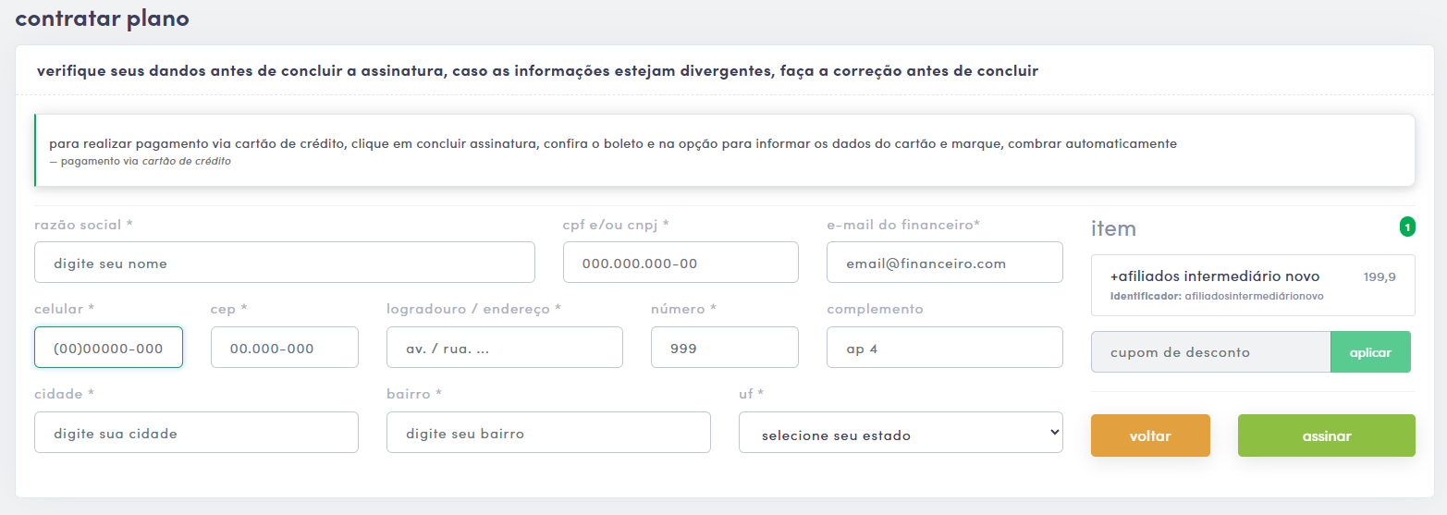
Task: Click the voltar button
Action: click(1150, 435)
